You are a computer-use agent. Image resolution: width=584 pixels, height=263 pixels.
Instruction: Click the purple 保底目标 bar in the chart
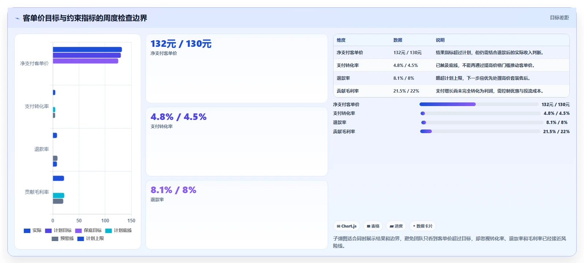pos(86,61)
